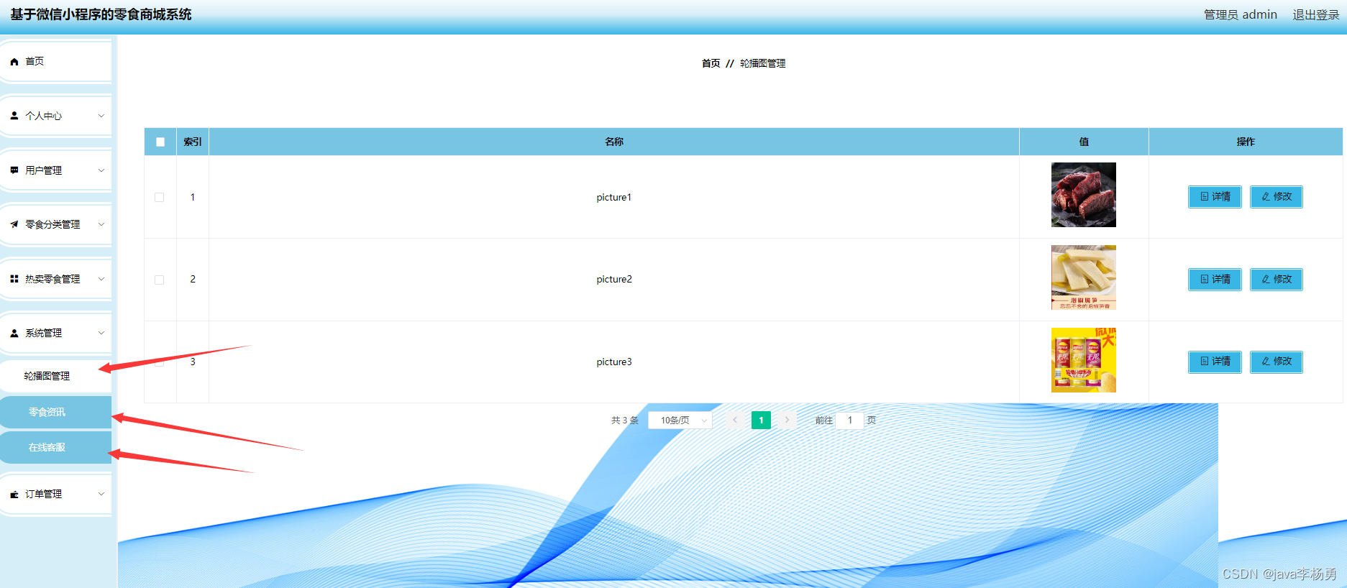Click the grid icon beside 热卖零食管理

(14, 279)
